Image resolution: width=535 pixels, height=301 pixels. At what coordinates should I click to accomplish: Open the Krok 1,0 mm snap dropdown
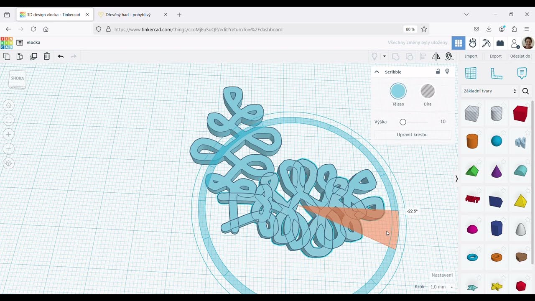point(441,287)
